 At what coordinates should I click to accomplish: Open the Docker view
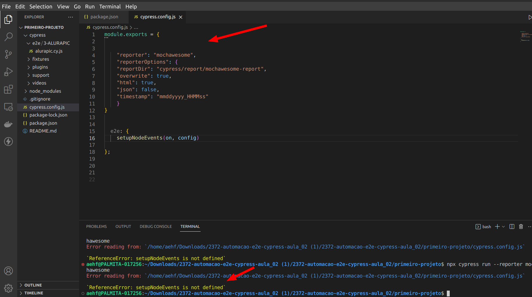click(x=8, y=124)
